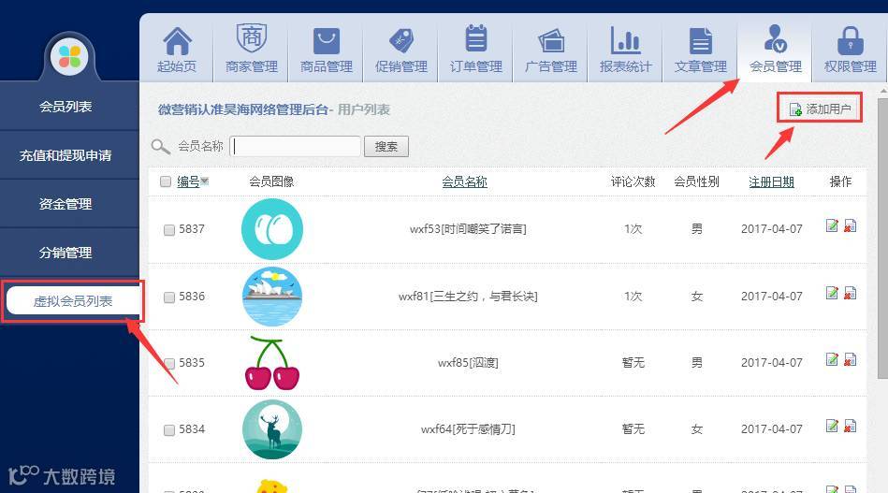
Task: Click 暂无 comment count for 5835
Action: (633, 363)
